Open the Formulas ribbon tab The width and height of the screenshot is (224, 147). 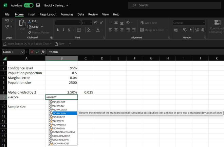pos(67,15)
